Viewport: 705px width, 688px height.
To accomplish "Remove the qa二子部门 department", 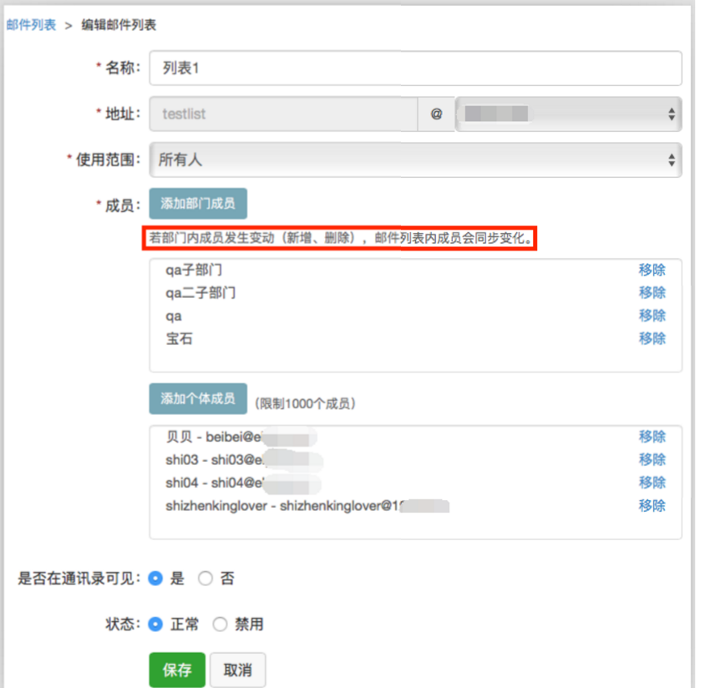I will [652, 292].
